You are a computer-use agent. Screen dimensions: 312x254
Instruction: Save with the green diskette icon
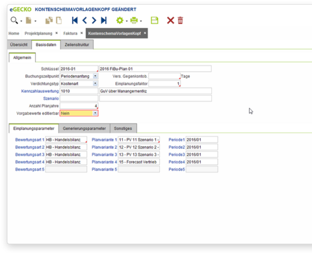click(155, 20)
